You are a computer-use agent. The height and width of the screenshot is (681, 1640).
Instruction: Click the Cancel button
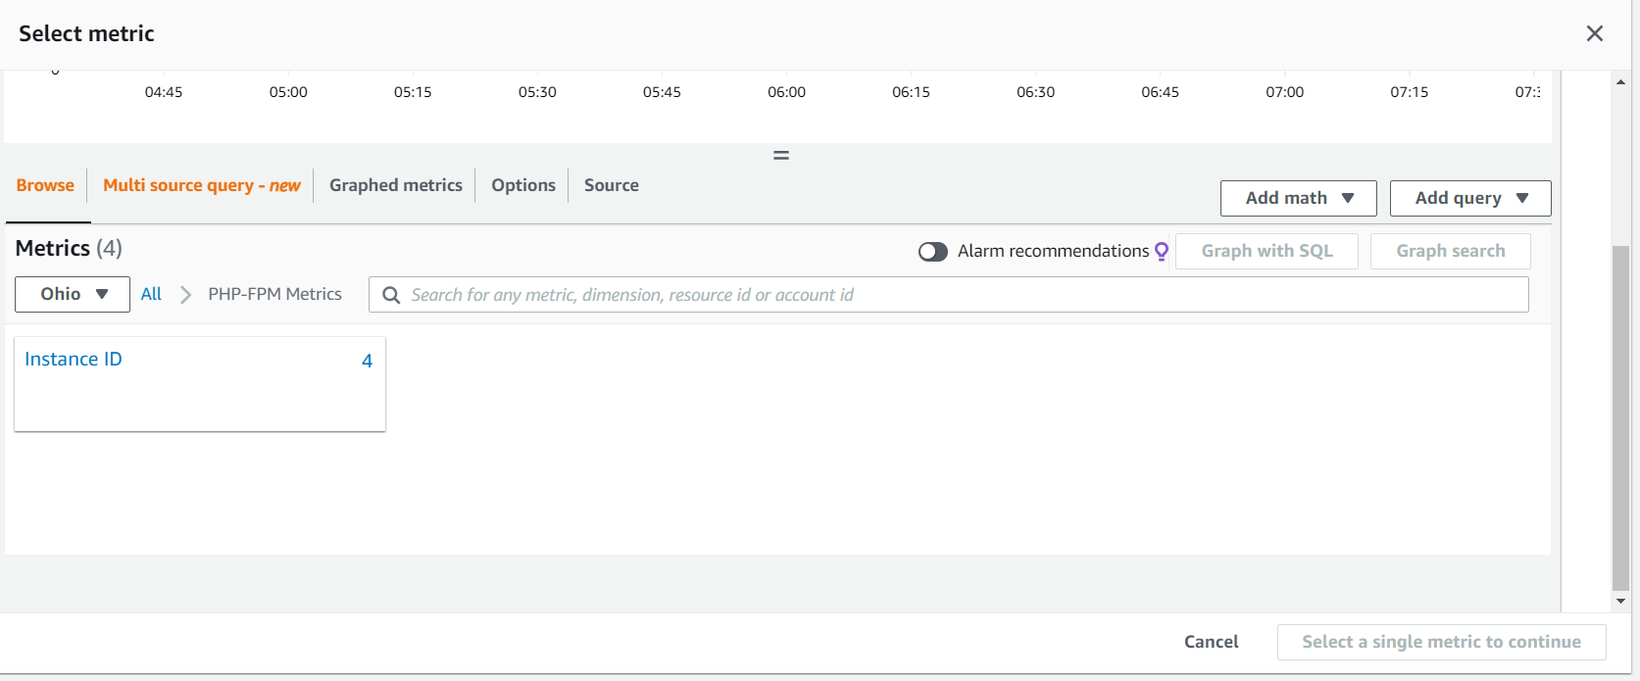click(x=1211, y=642)
